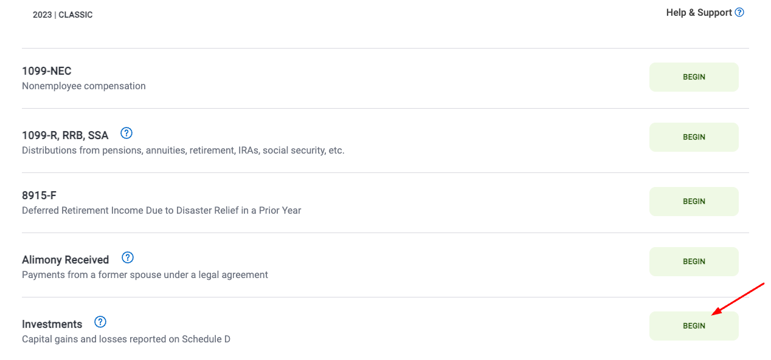
Task: Click the 'Nonemployee compensation' description
Action: tap(84, 86)
